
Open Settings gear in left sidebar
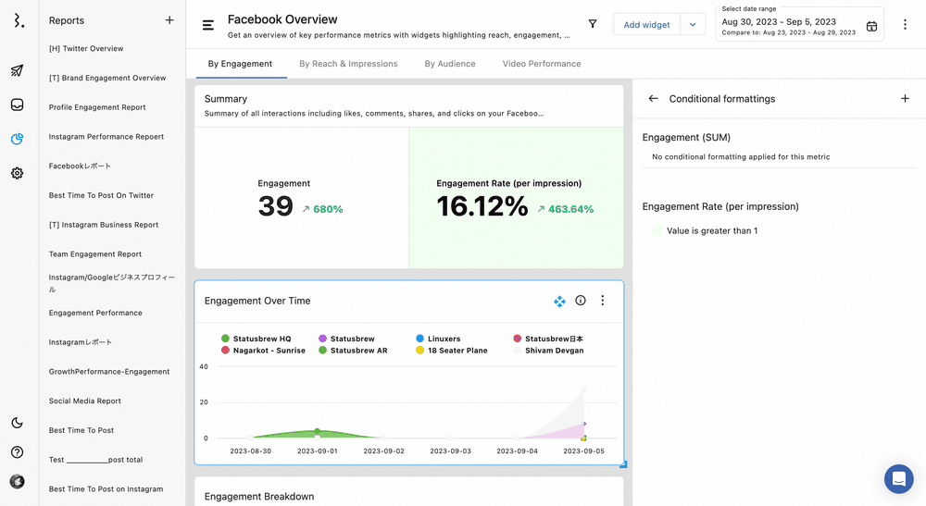[x=17, y=173]
